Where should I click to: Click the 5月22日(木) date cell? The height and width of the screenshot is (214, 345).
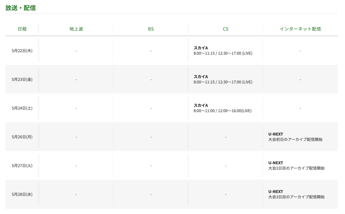click(22, 51)
